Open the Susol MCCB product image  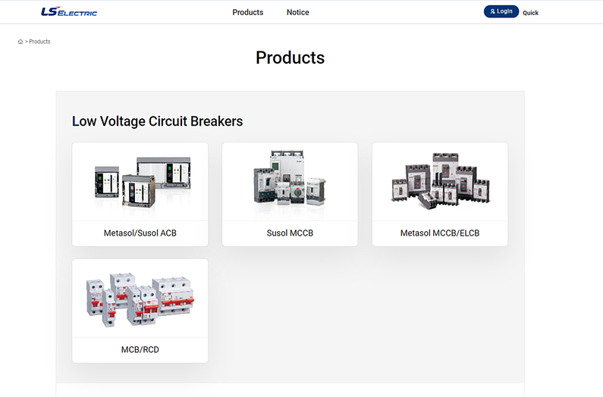(290, 177)
